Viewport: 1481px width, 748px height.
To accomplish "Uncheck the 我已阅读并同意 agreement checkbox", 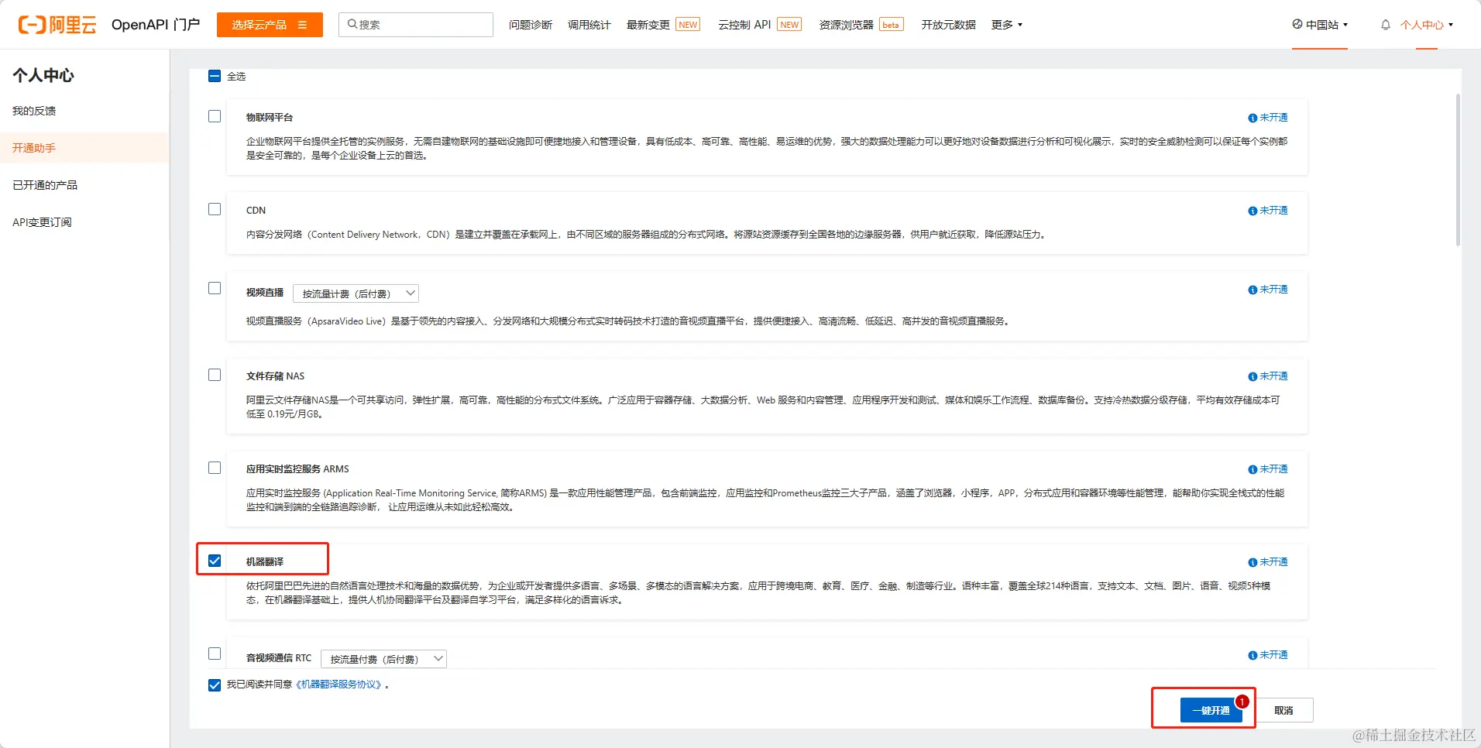I will (215, 685).
